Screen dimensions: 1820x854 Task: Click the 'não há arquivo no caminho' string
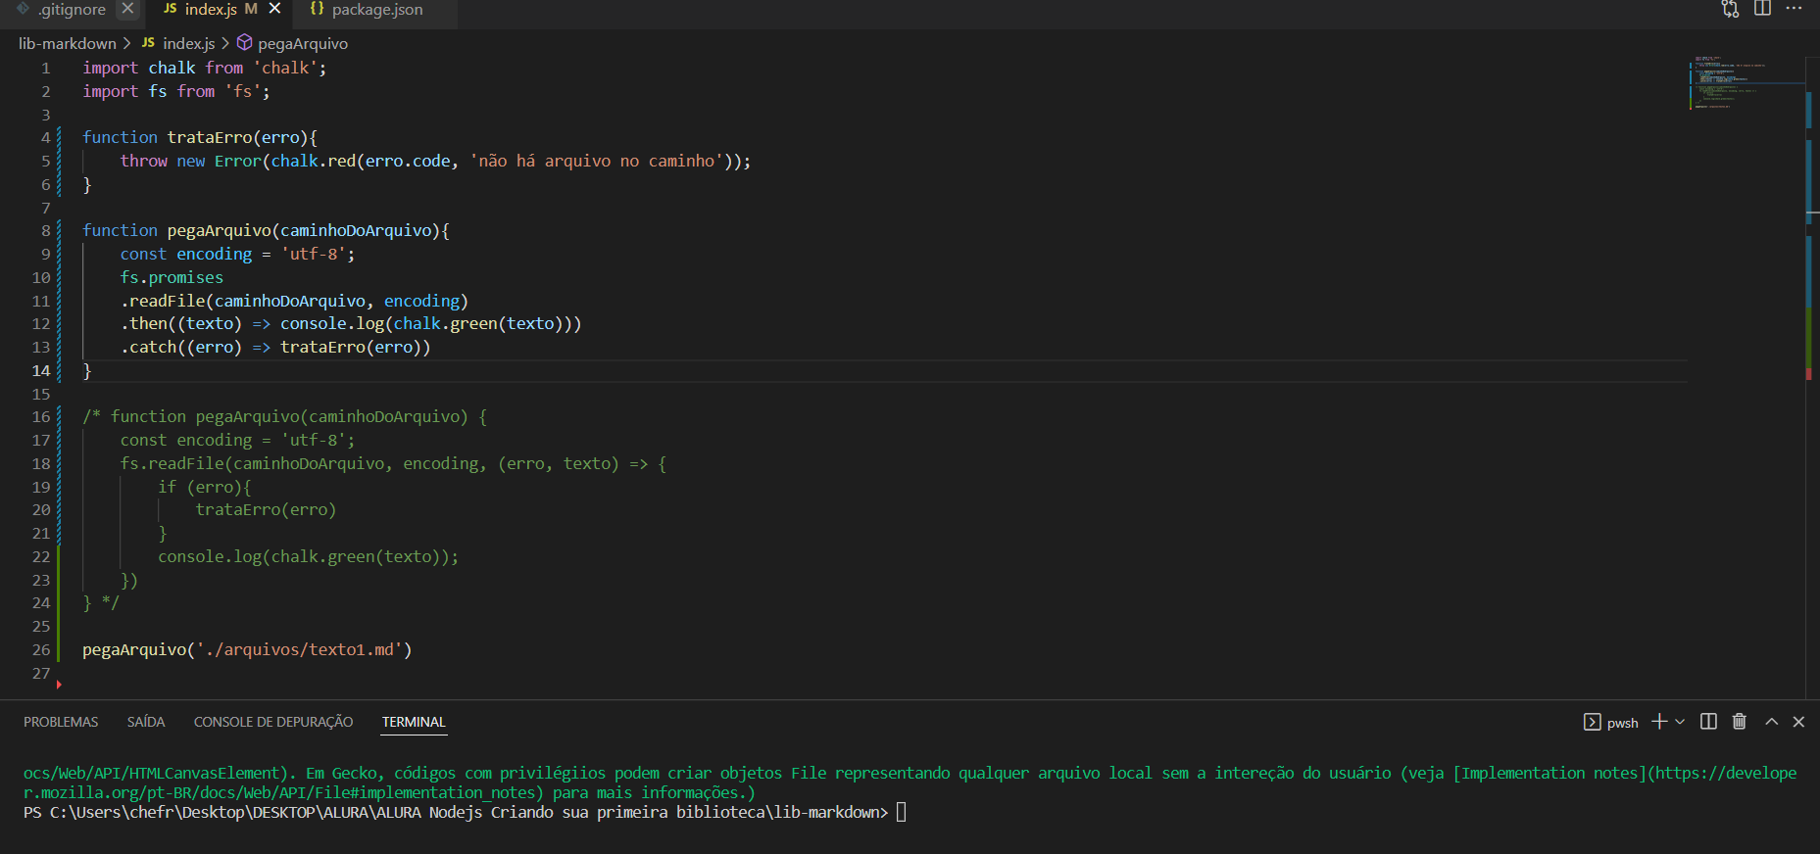[x=597, y=161]
